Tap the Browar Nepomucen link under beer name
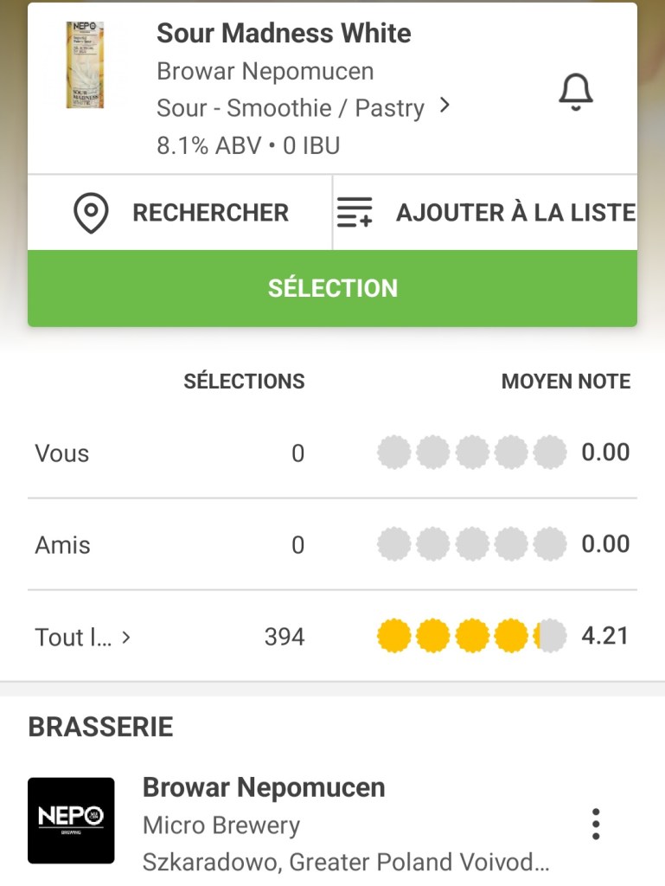 coord(265,71)
